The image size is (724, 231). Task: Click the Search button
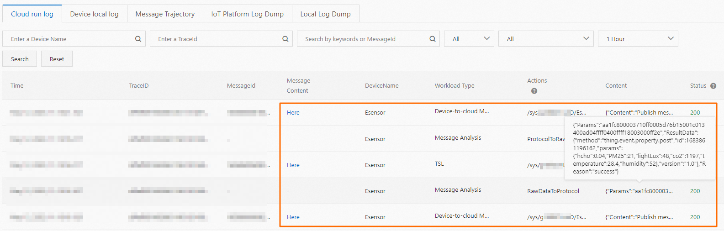coord(20,59)
